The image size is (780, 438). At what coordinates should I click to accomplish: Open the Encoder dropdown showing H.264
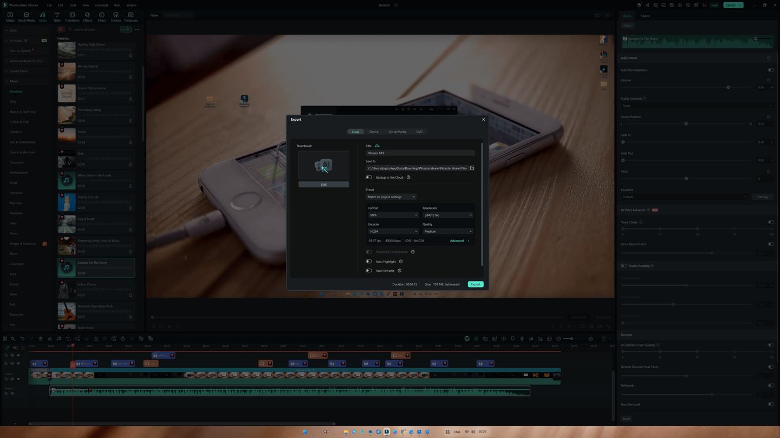pos(393,231)
